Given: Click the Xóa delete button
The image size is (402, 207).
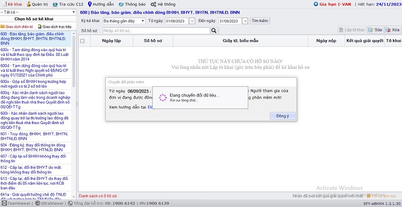Looking at the screenshot, I should click(x=393, y=30).
